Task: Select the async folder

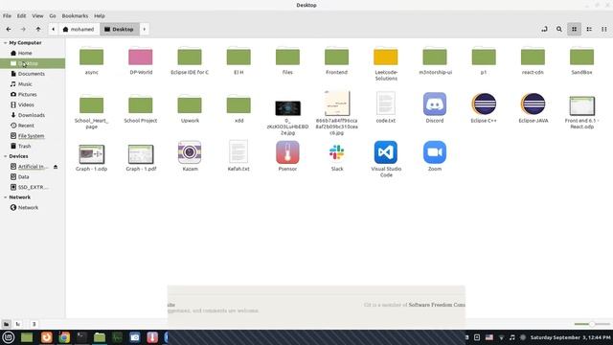Action: tap(92, 57)
